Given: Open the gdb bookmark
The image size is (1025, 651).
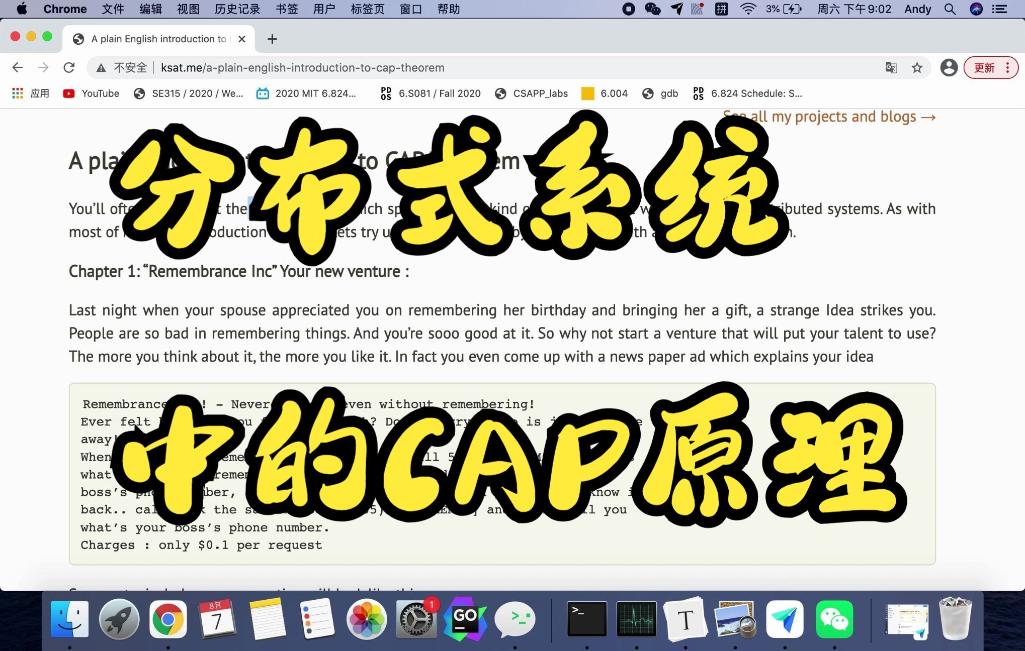Looking at the screenshot, I should [660, 93].
